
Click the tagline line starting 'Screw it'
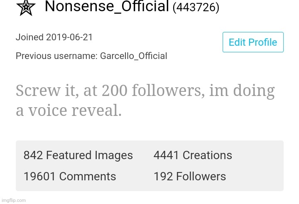(145, 91)
